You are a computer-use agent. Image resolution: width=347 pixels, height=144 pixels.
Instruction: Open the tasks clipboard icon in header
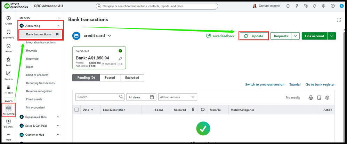click(288, 6)
